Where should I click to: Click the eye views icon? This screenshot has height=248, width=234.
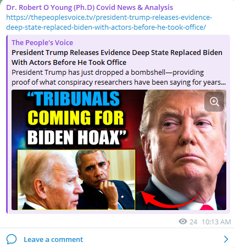183,222
